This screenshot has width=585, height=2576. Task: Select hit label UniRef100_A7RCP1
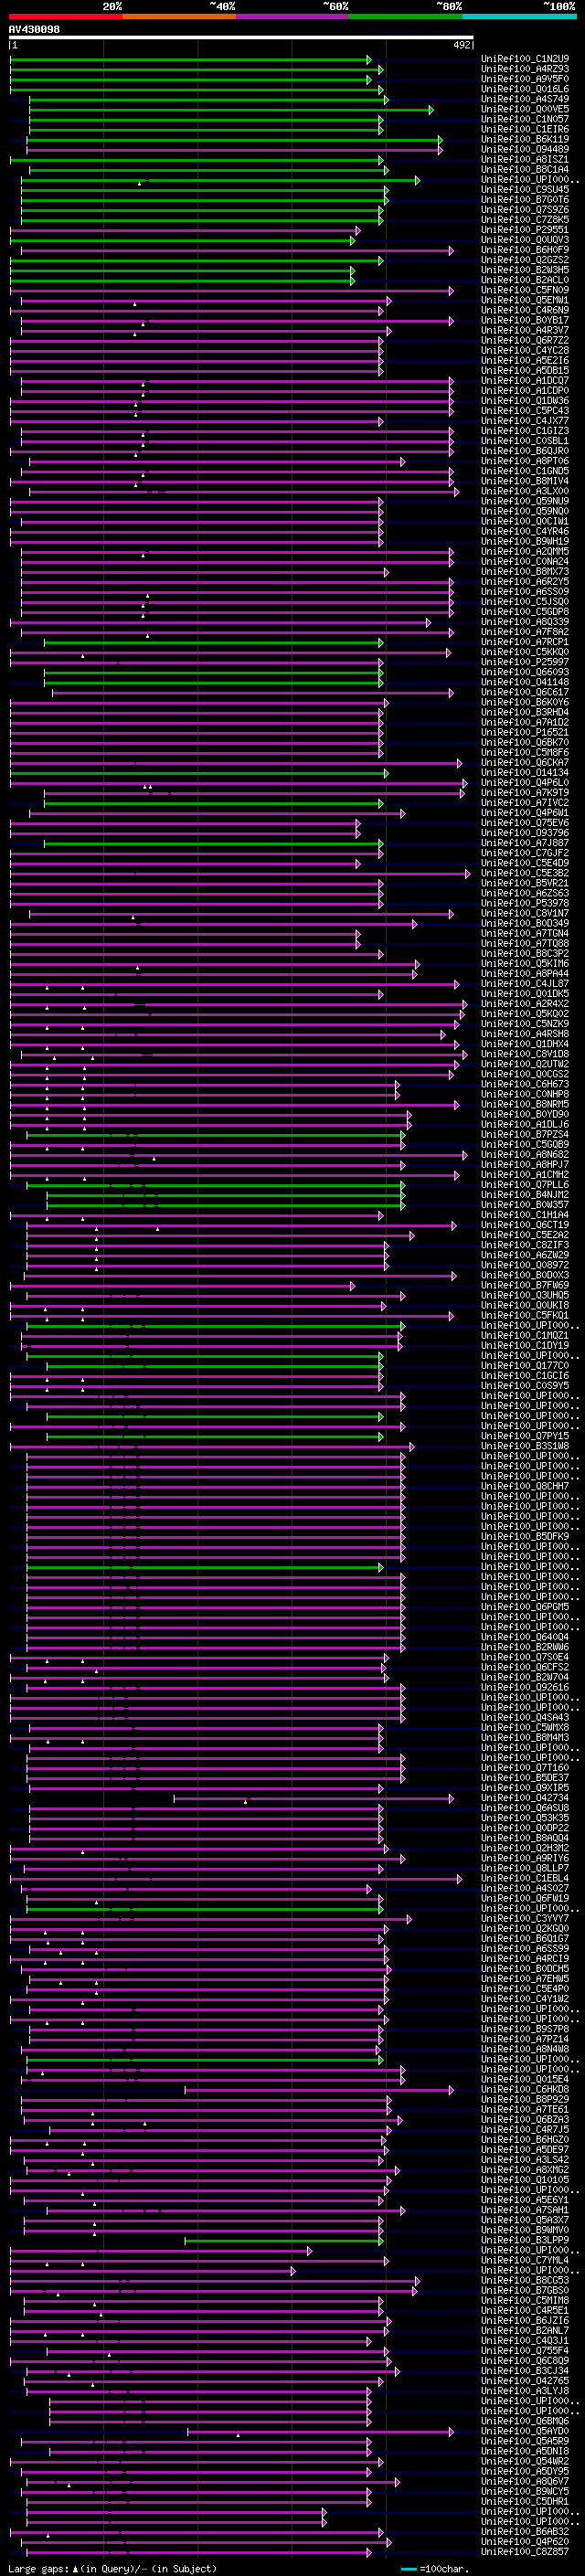[525, 642]
